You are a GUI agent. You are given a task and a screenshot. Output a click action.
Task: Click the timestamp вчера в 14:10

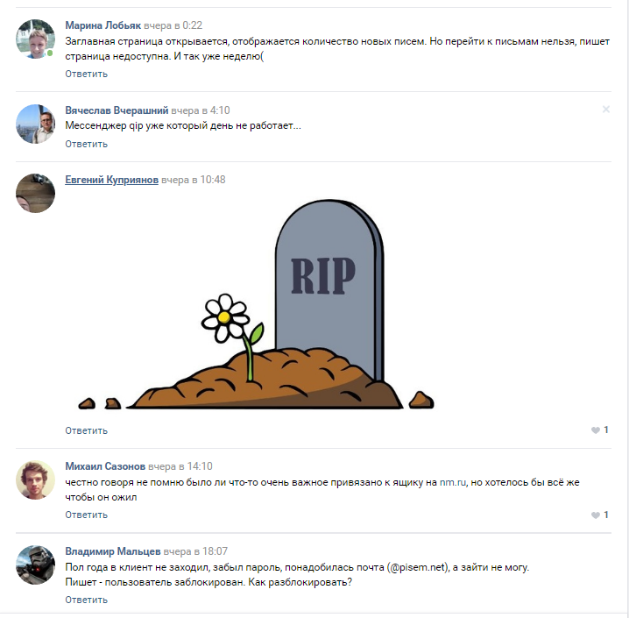pyautogui.click(x=180, y=466)
